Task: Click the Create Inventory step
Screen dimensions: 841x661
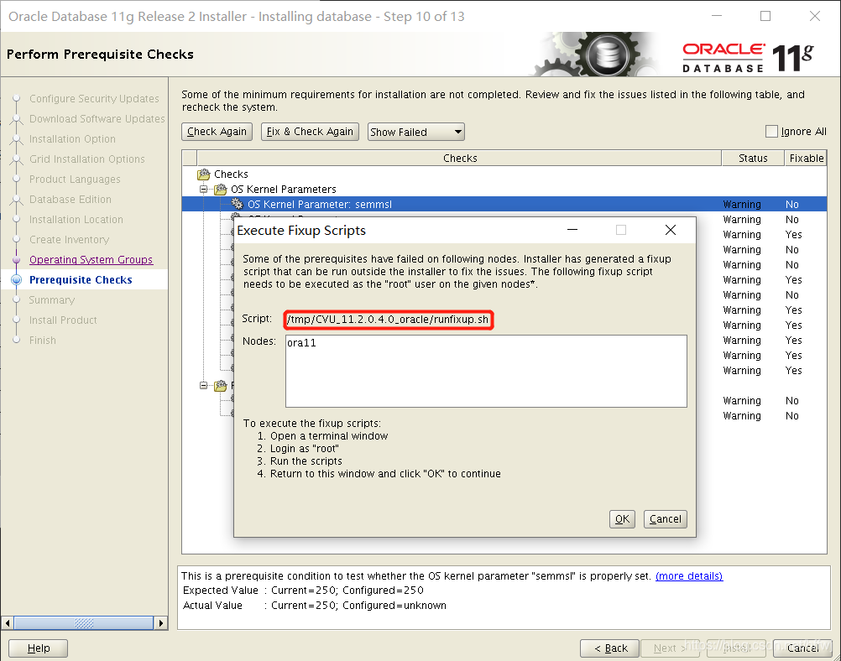Action: click(x=69, y=240)
